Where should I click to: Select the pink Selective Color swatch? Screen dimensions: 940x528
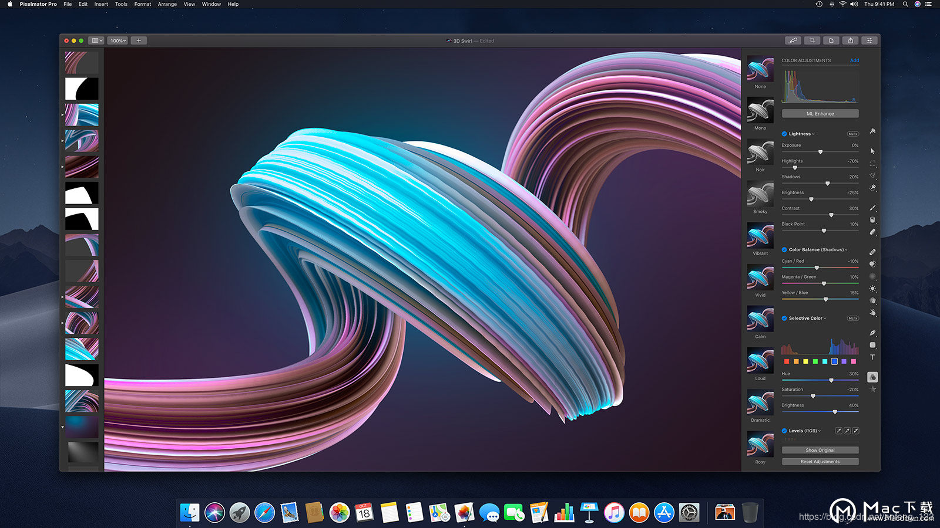[853, 361]
